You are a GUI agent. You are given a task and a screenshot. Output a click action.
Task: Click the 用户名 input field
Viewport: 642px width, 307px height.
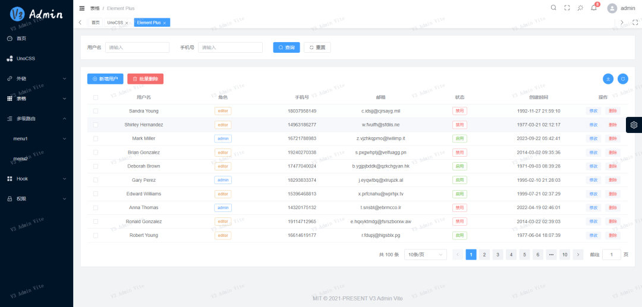[x=137, y=48]
